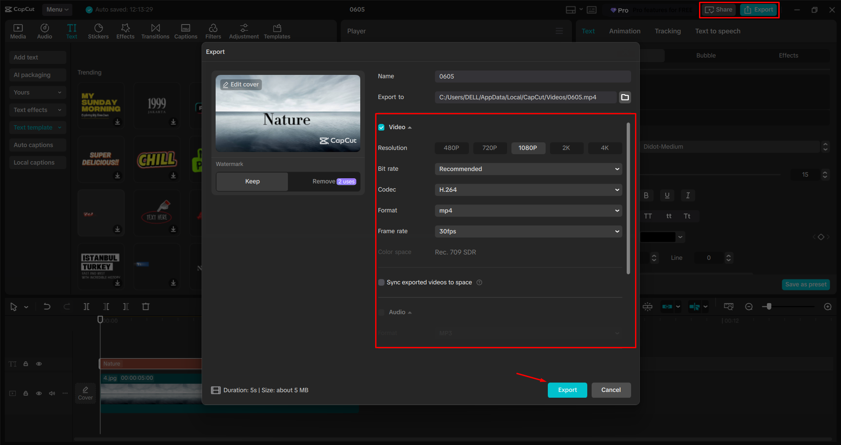Toggle visibility of the Nature text track
The width and height of the screenshot is (841, 445).
point(39,364)
